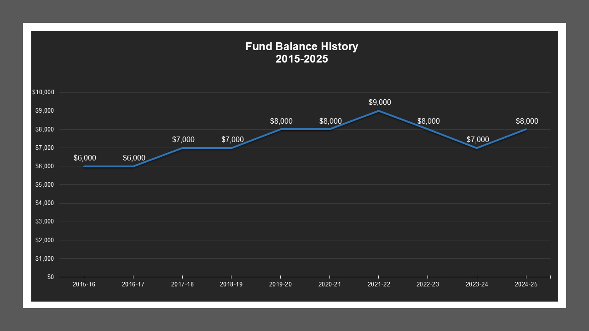Click the $9,000 data label above 2021-22
Viewport: 589px width, 331px height.
click(x=379, y=102)
